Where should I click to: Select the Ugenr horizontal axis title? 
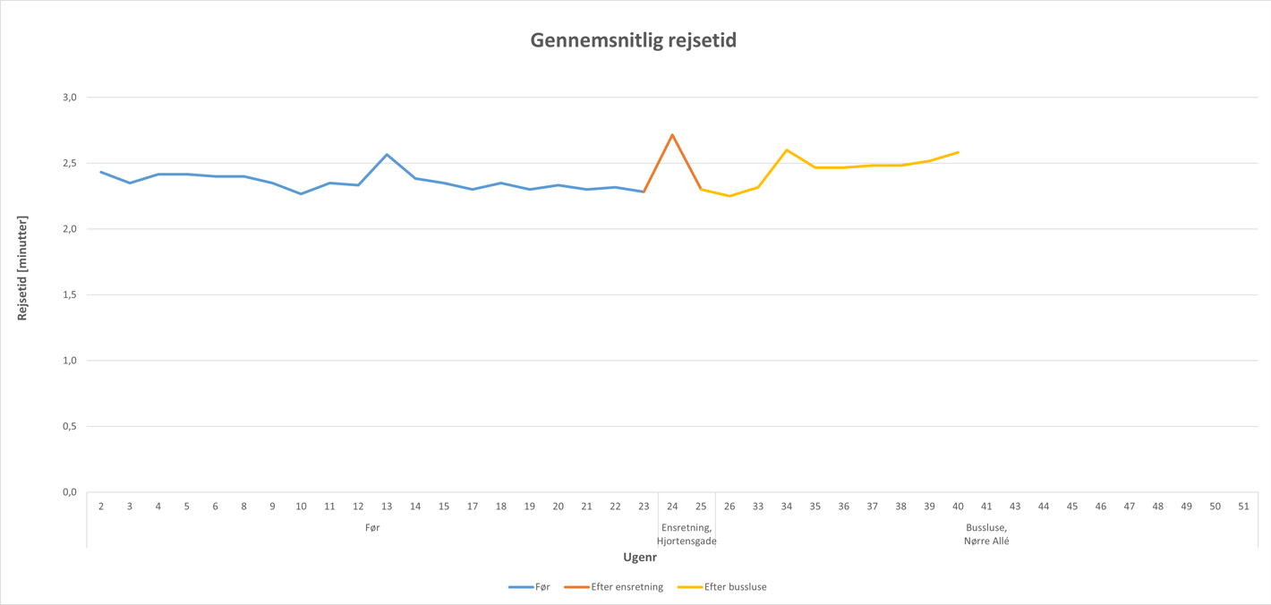pos(640,558)
